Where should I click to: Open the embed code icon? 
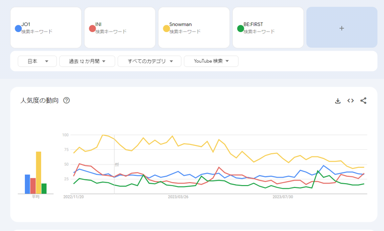[x=351, y=101]
